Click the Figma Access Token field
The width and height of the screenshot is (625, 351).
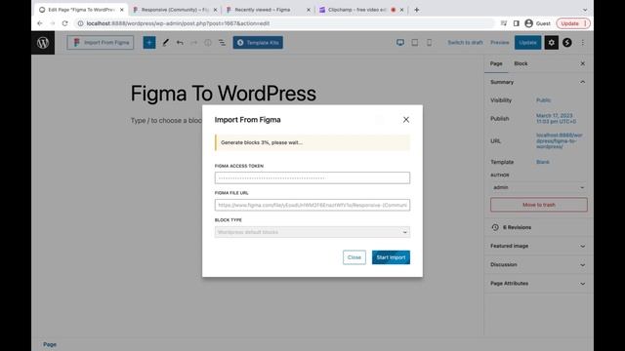coord(312,177)
